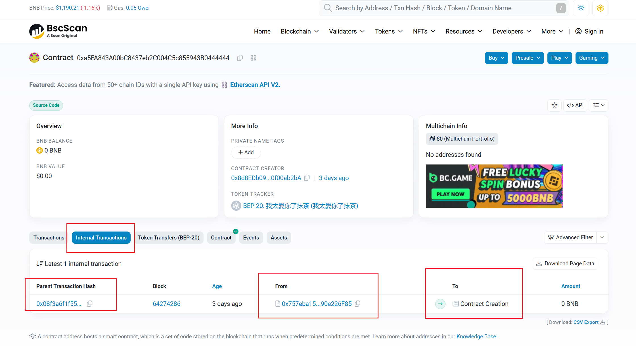The height and width of the screenshot is (346, 636).
Task: Copy the From address icon
Action: coord(358,304)
